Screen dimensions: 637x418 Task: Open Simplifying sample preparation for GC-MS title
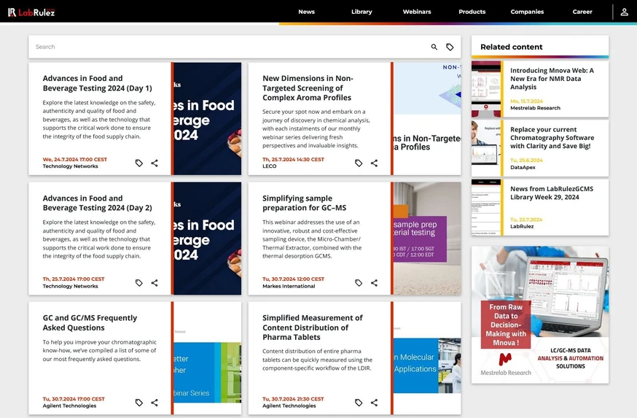click(x=304, y=203)
